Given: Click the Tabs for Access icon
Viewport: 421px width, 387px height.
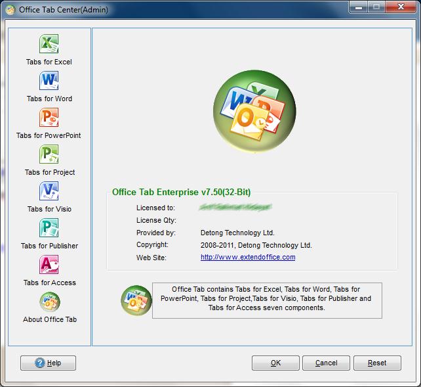Looking at the screenshot, I should click(49, 265).
